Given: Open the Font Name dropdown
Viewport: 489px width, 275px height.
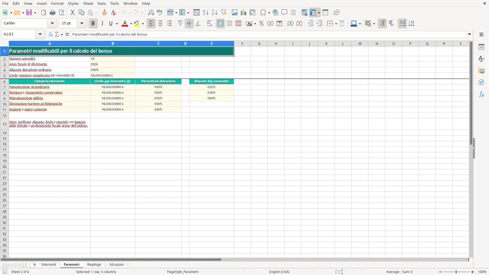Looking at the screenshot, I should (53, 24).
